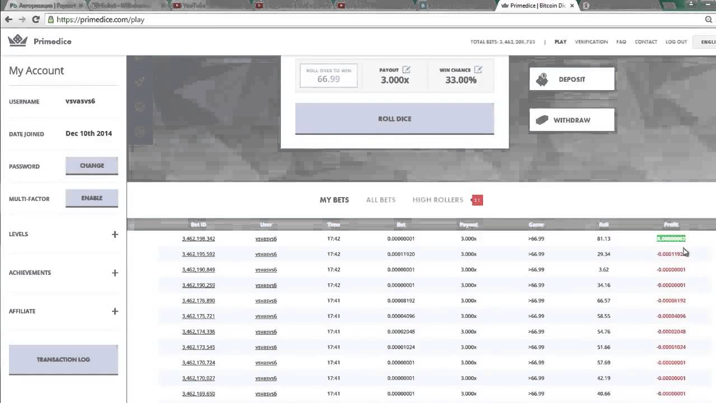The width and height of the screenshot is (716, 403).
Task: Expand the Levels section
Action: coord(115,234)
